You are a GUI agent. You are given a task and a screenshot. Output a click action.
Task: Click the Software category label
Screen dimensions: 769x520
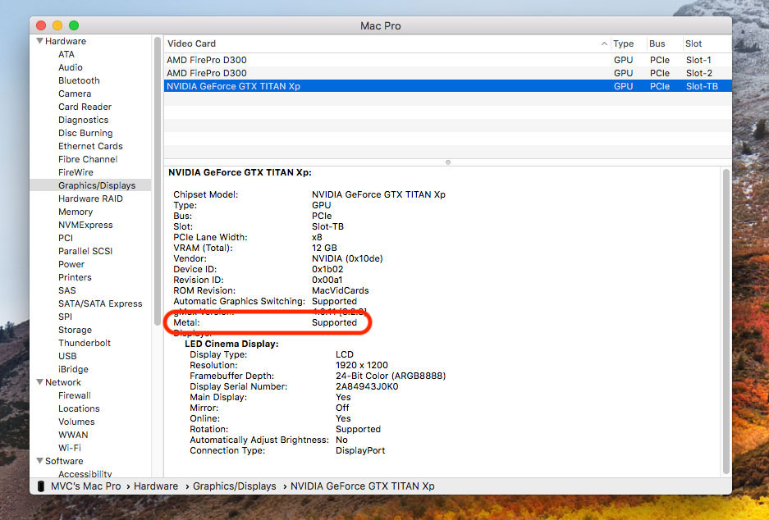[64, 461]
